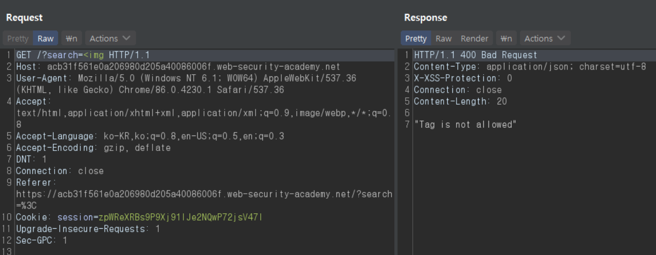Toggle the Response pane's \n newline display button
The image size is (656, 255).
(x=507, y=39)
